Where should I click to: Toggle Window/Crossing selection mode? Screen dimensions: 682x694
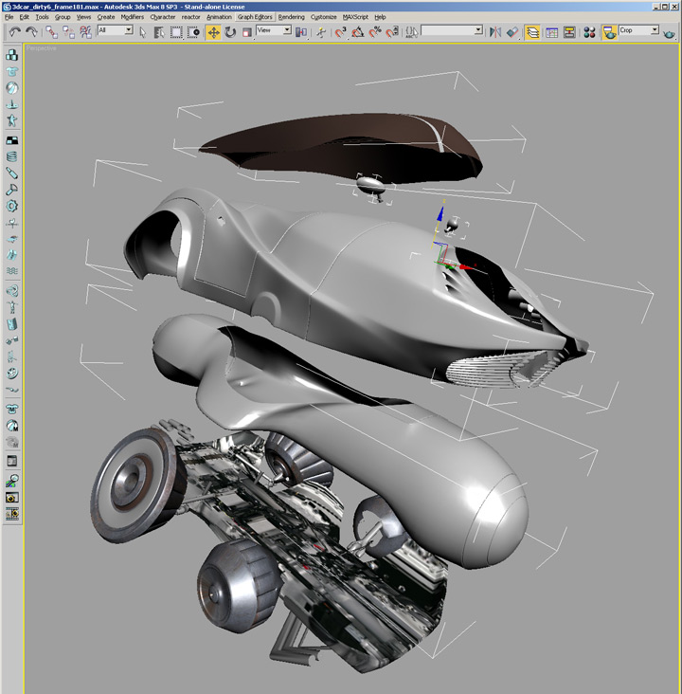(193, 31)
